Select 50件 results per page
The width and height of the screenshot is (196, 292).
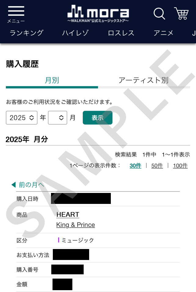(157, 166)
